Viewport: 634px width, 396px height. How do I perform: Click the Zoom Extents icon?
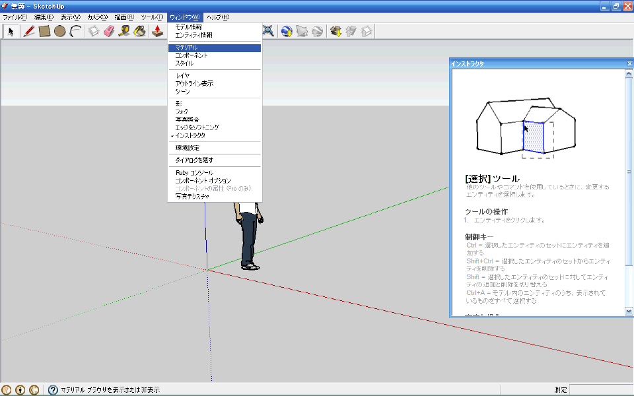268,31
